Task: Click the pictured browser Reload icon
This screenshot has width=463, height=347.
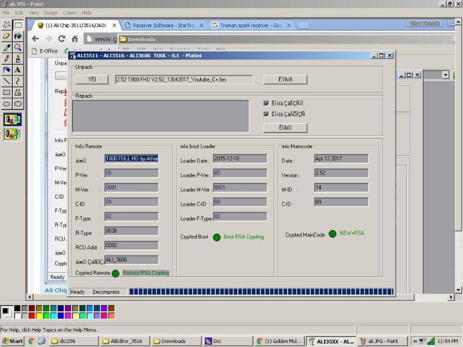Action: pos(61,39)
